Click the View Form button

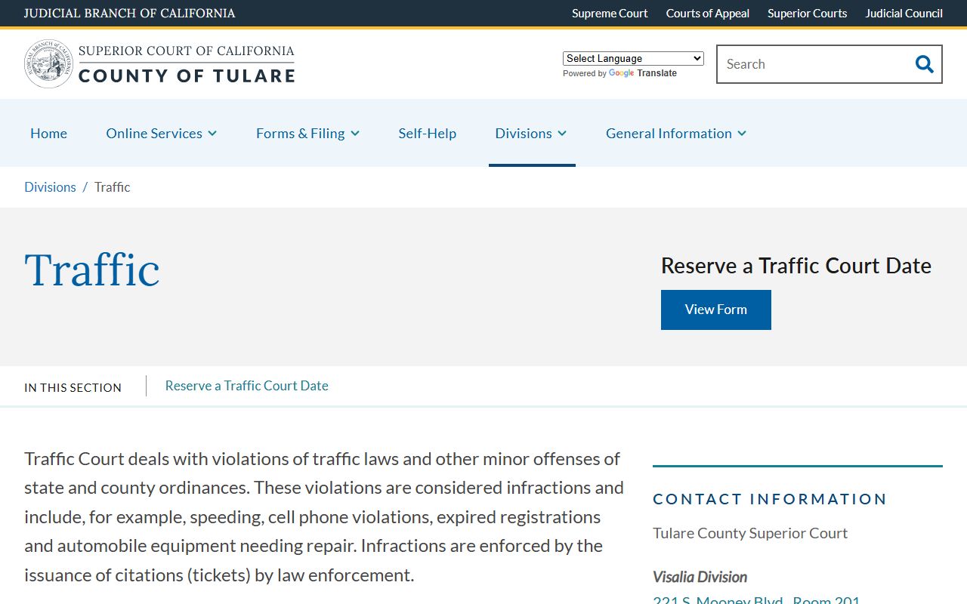pyautogui.click(x=716, y=310)
